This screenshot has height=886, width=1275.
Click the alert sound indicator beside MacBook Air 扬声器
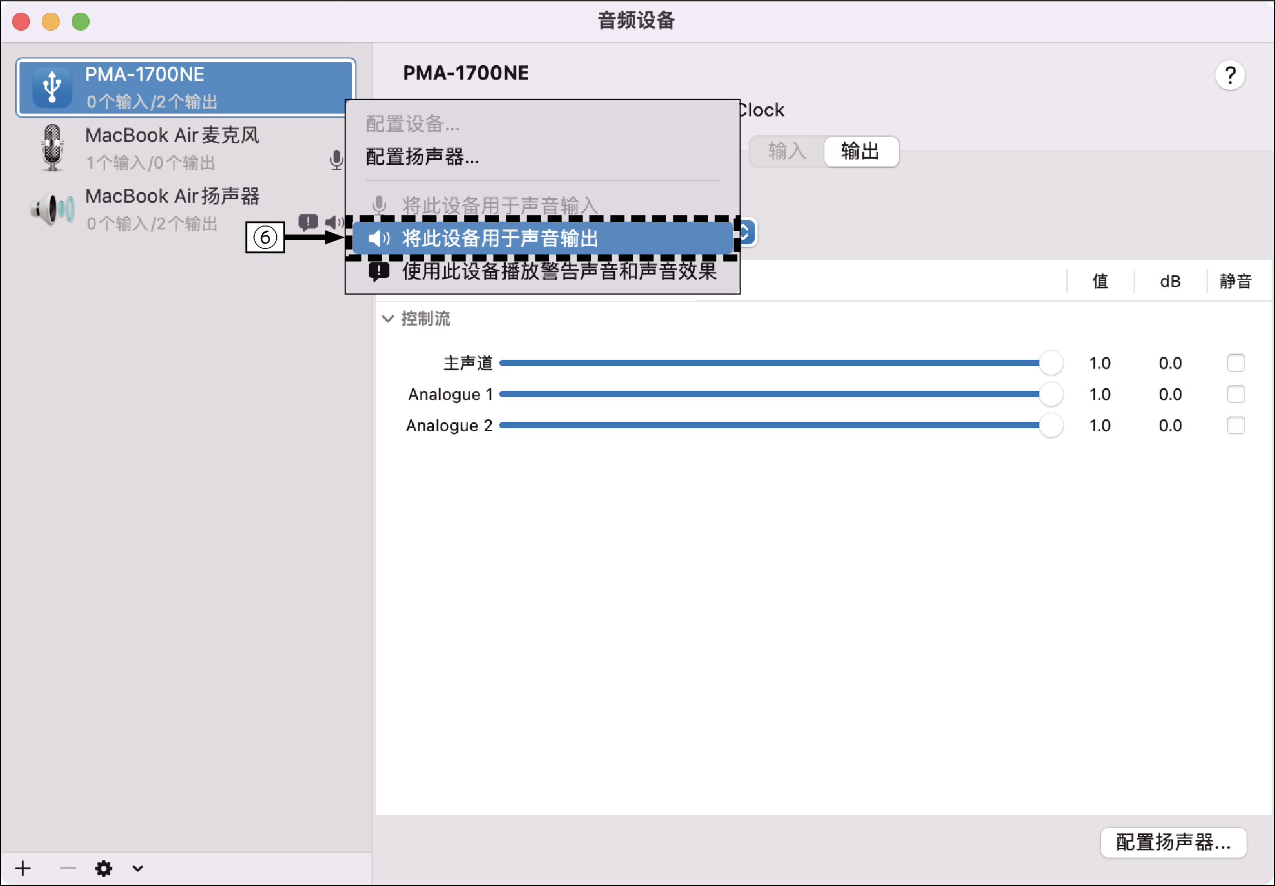[x=307, y=222]
